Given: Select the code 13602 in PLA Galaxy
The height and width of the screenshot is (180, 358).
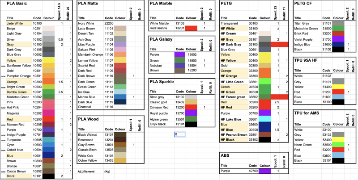Looking at the screenshot, I should click(191, 54).
